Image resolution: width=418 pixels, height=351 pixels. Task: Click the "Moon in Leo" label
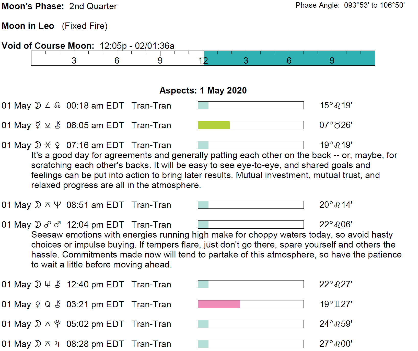click(28, 26)
